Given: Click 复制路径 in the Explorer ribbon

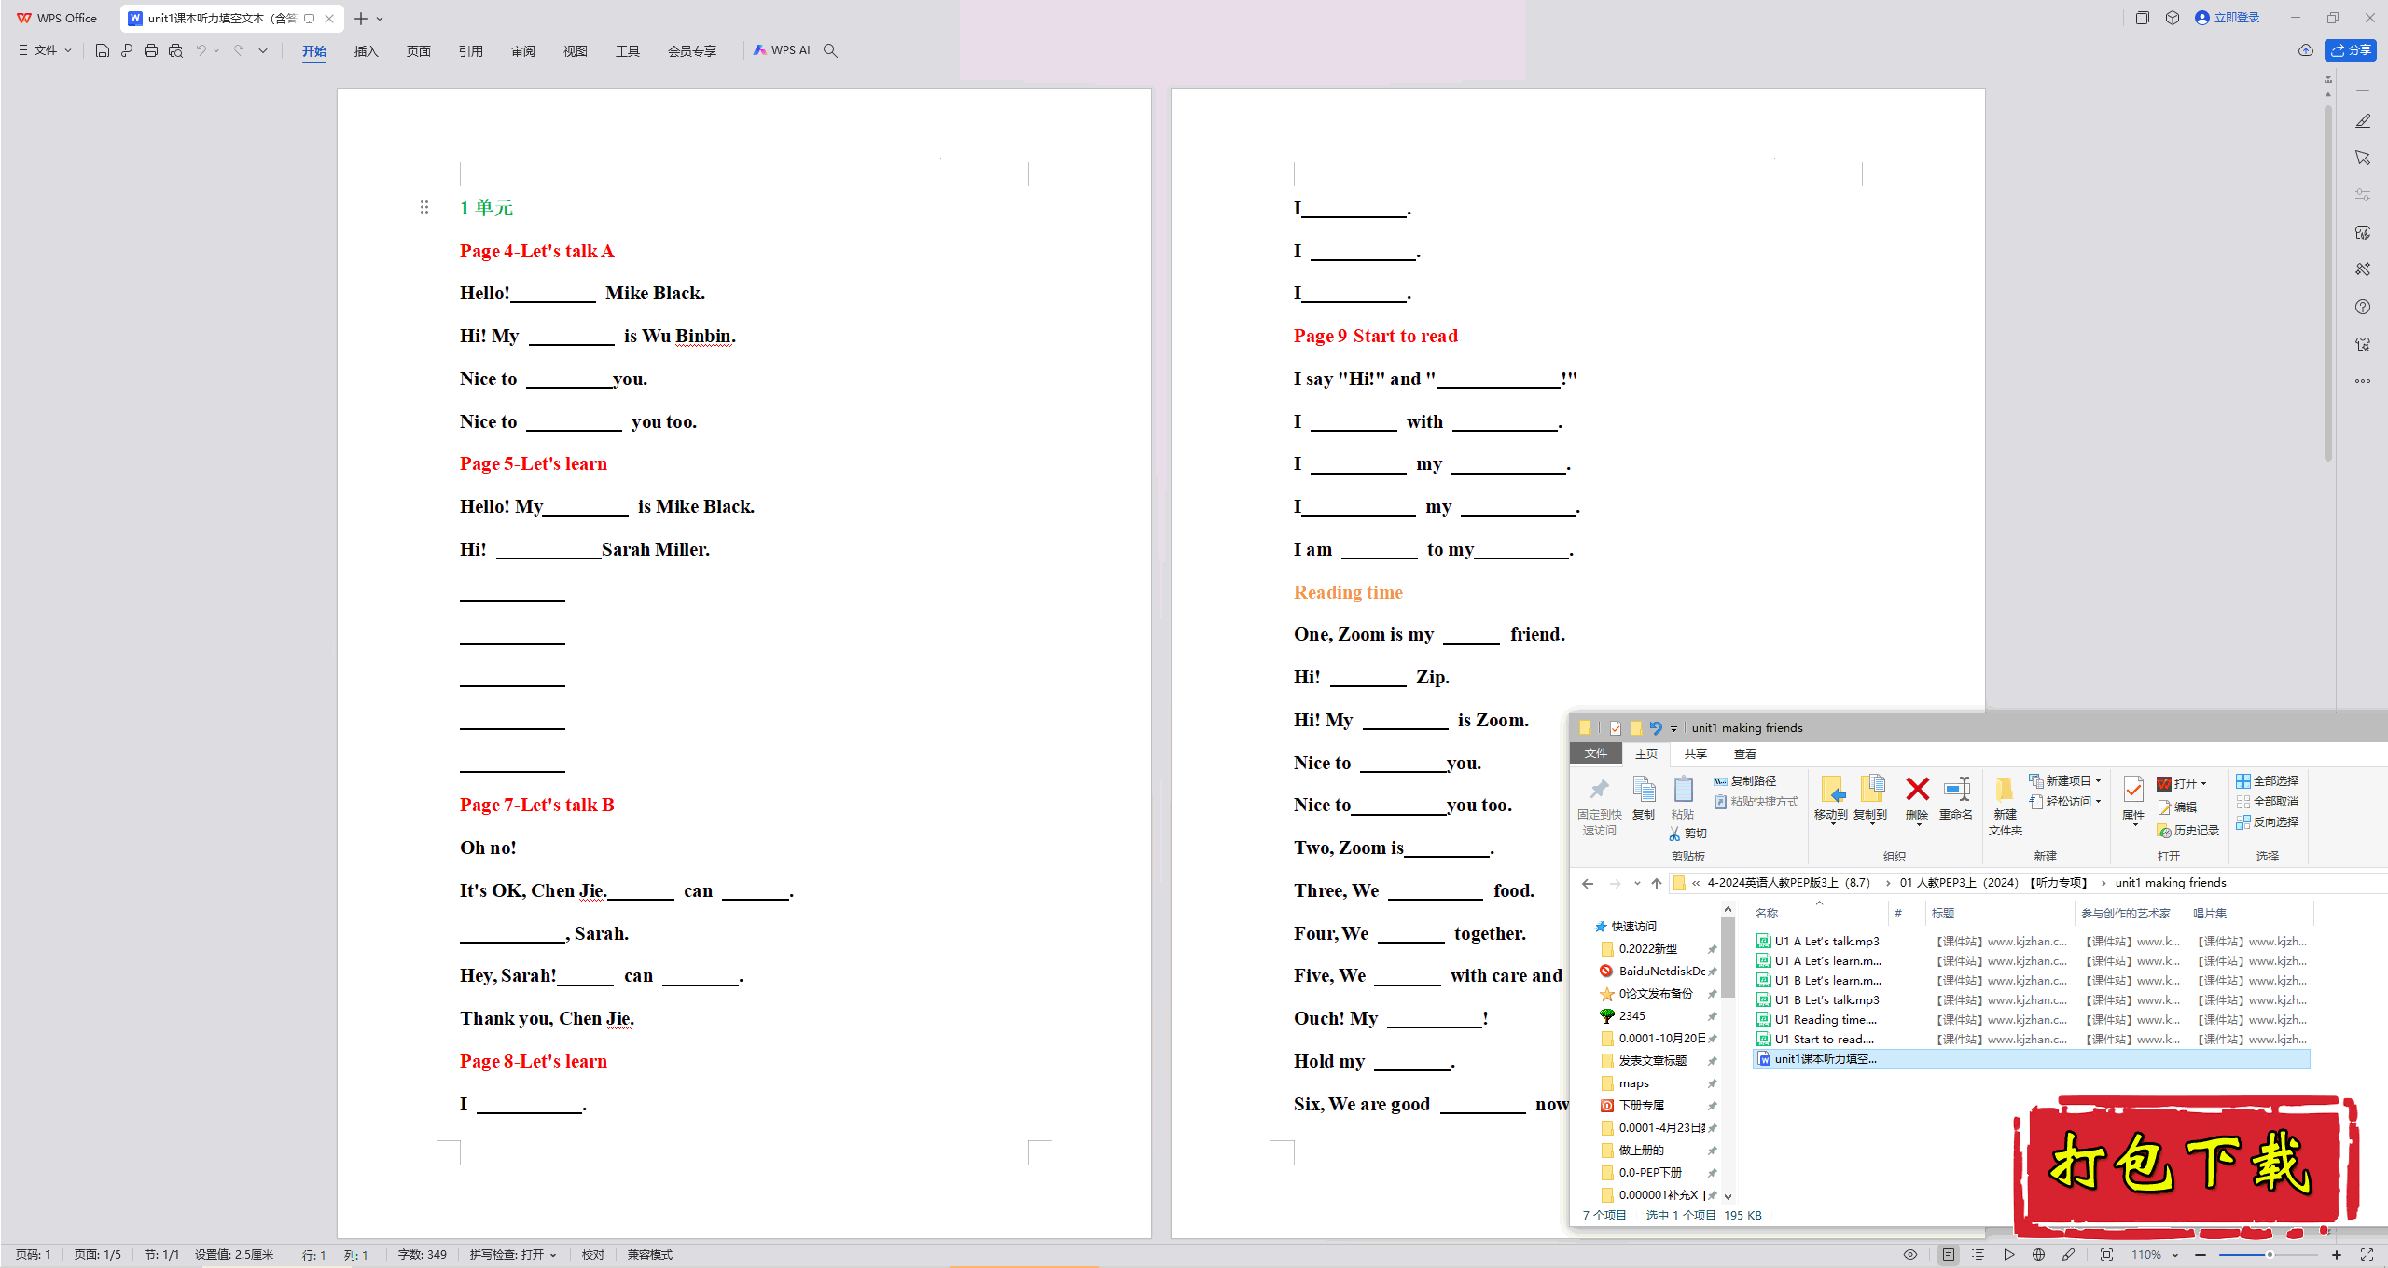Looking at the screenshot, I should pos(1745,781).
